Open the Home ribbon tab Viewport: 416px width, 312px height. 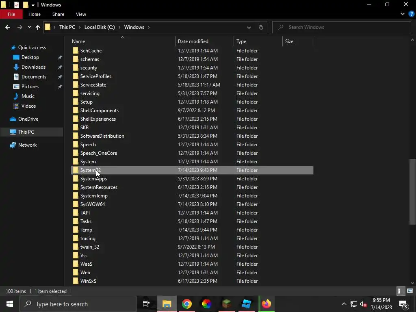(x=35, y=14)
